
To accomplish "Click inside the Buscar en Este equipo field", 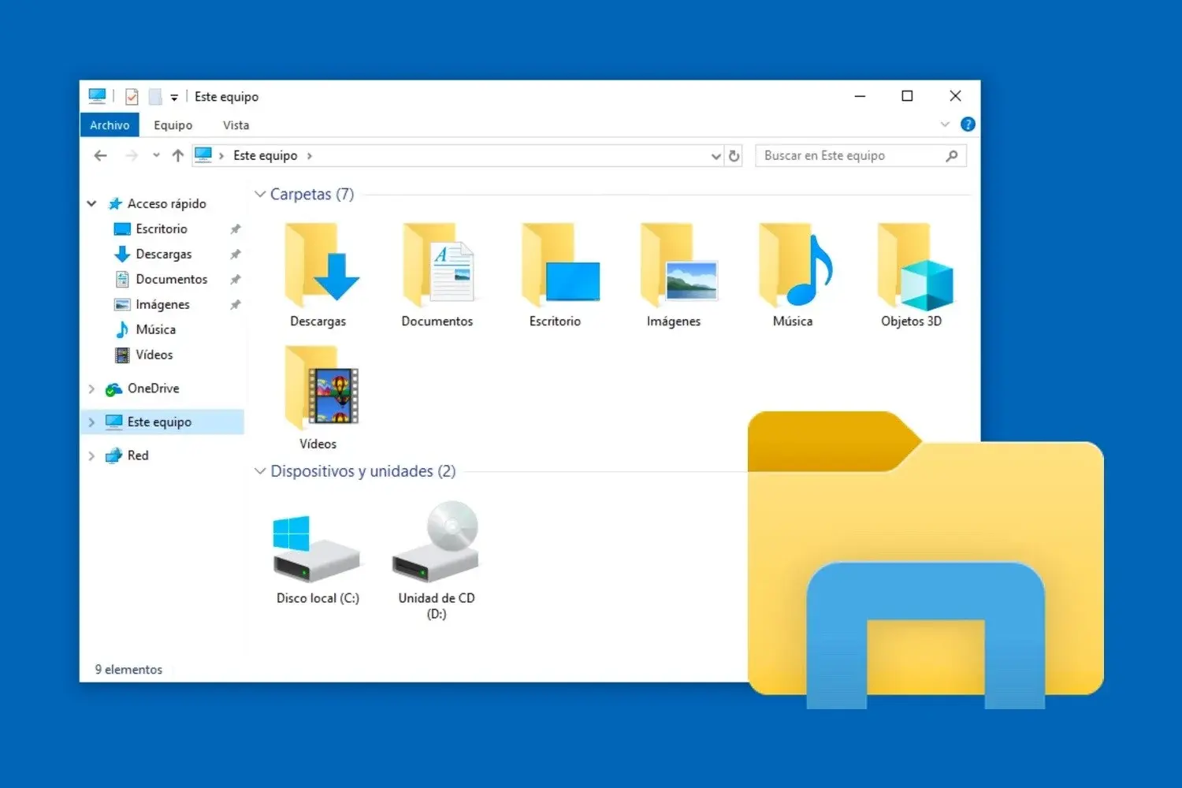I will click(851, 155).
